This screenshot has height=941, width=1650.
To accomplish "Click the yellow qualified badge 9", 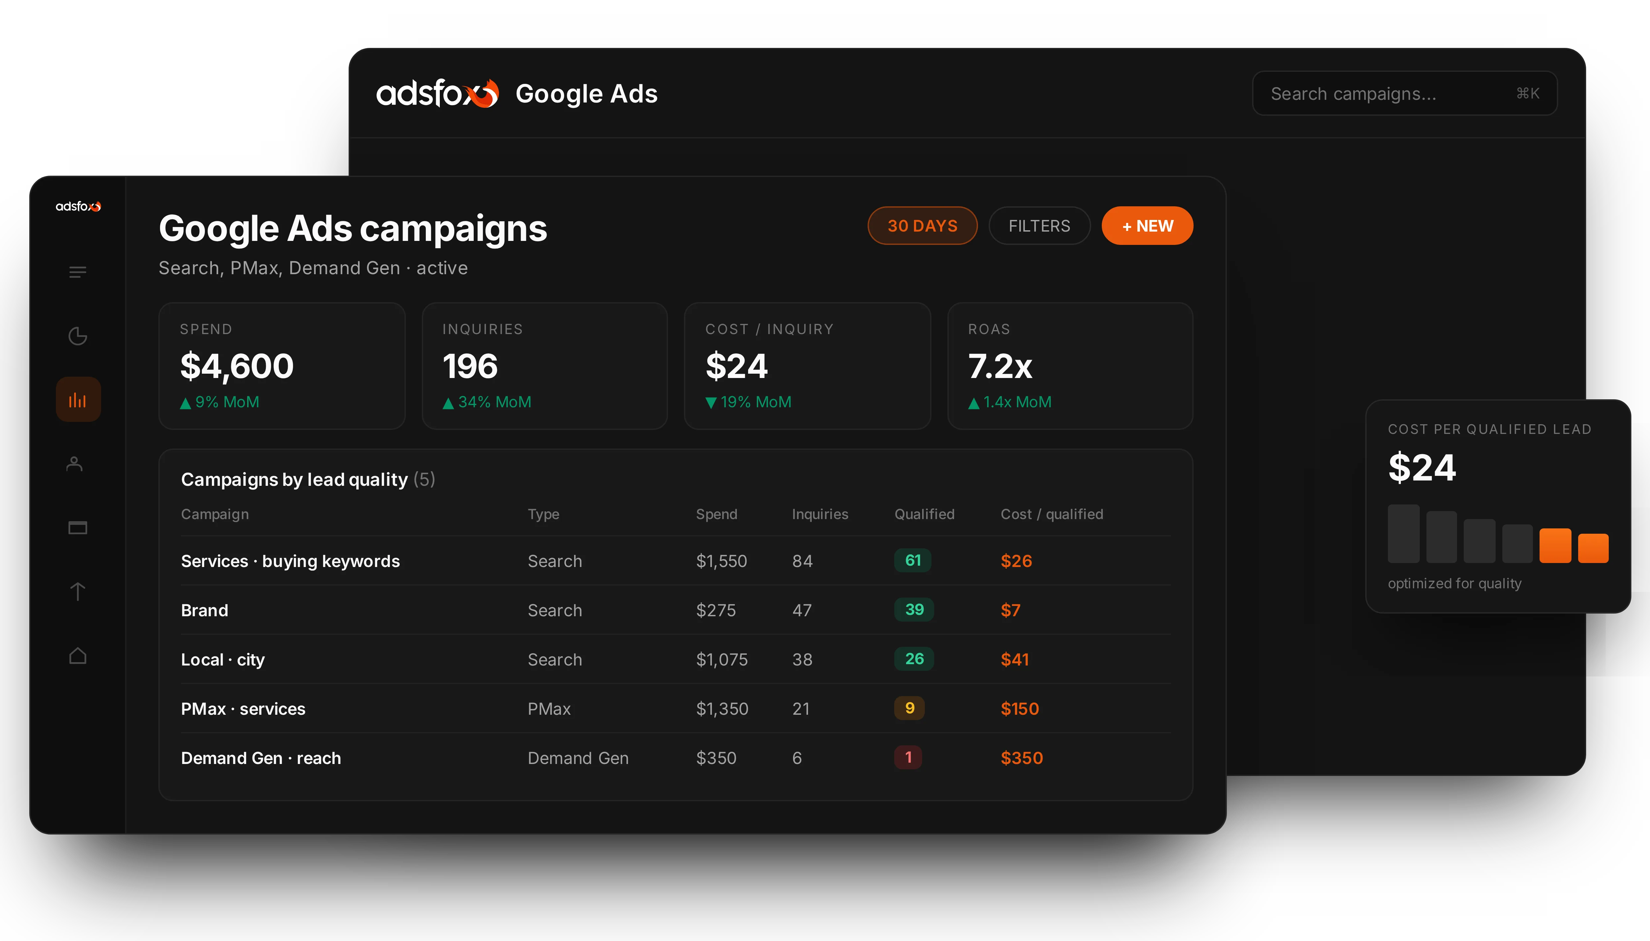I will pyautogui.click(x=909, y=708).
